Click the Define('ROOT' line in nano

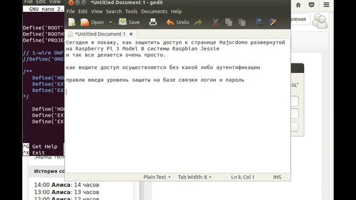[x=43, y=28]
